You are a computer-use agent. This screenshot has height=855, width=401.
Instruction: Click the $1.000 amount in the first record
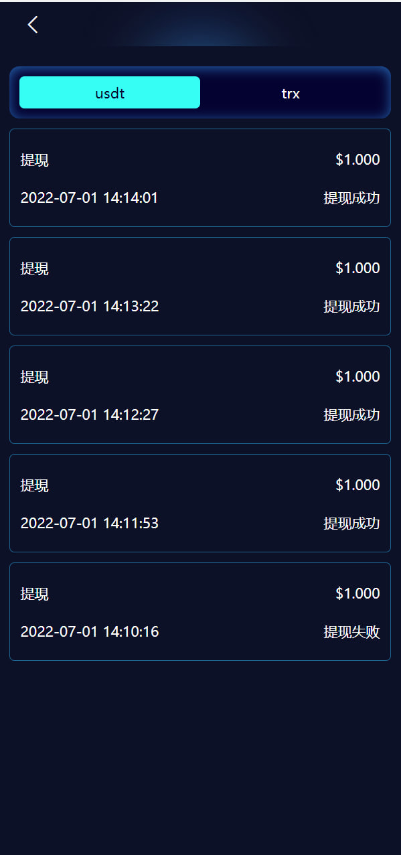pos(357,159)
